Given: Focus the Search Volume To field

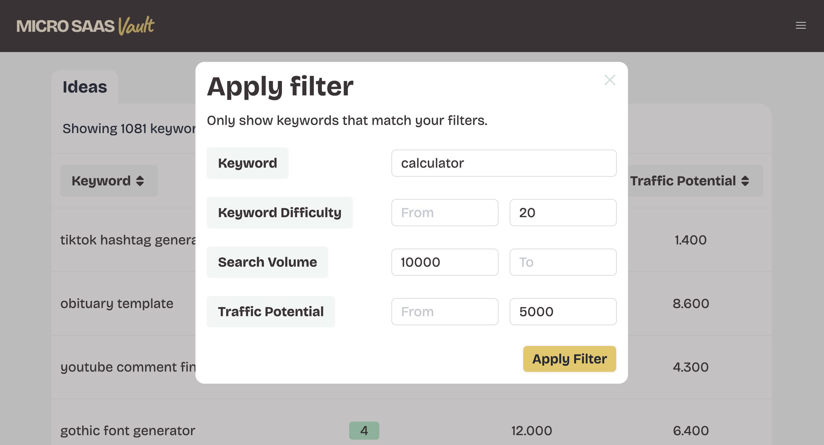Looking at the screenshot, I should point(563,262).
